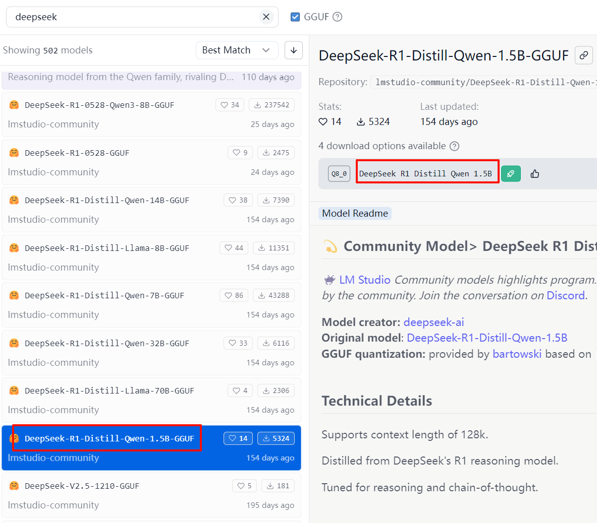The width and height of the screenshot is (597, 523).
Task: Click the likes badge showing 4
Action: click(x=240, y=390)
